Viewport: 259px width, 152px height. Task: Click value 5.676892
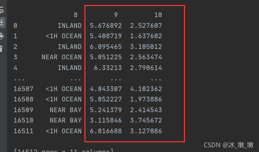pyautogui.click(x=106, y=25)
